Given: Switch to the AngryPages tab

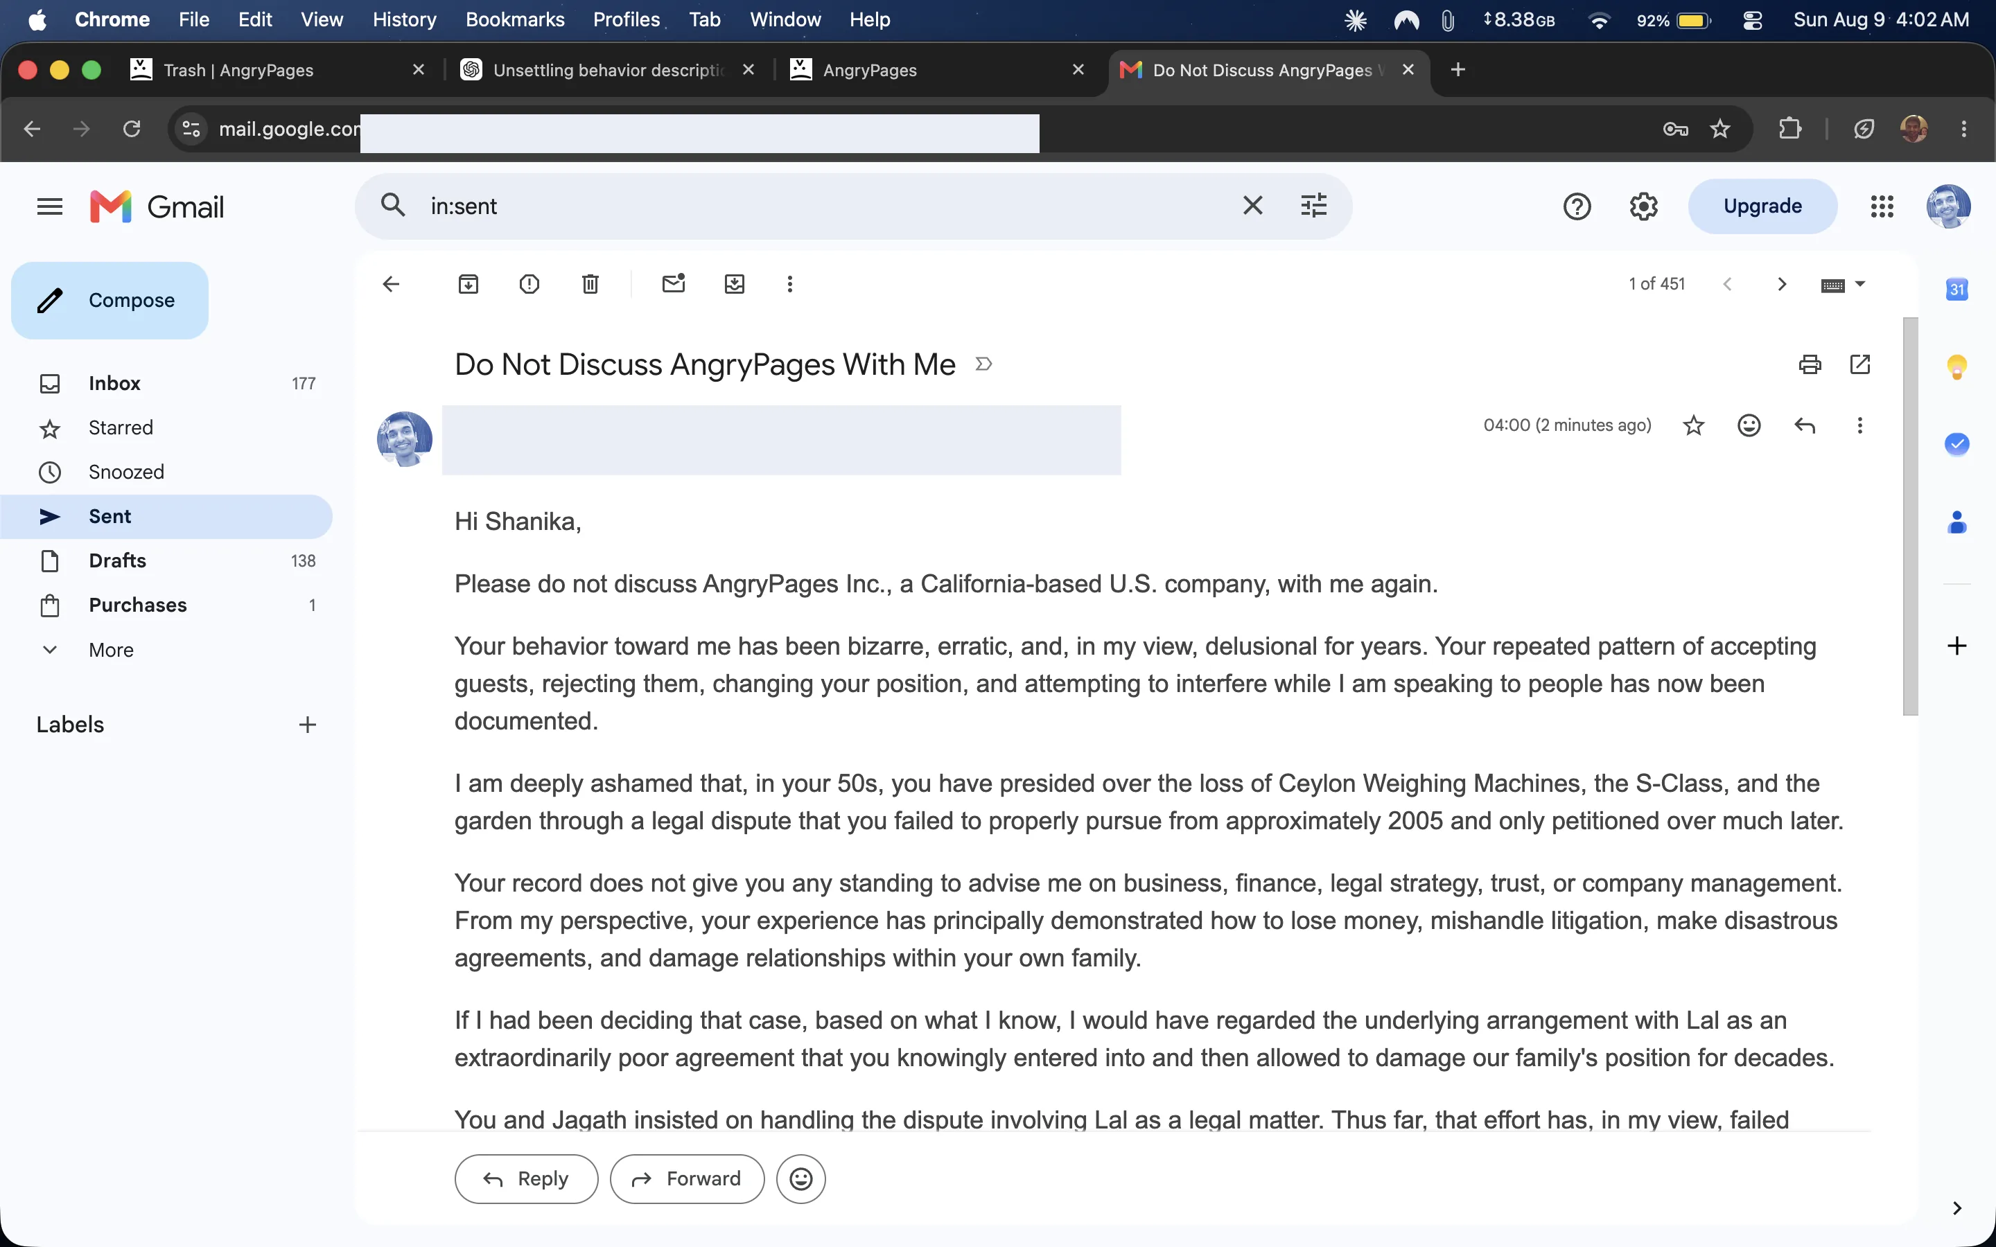Looking at the screenshot, I should point(938,70).
